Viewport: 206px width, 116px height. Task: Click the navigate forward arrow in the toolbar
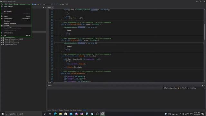tap(35, 4)
